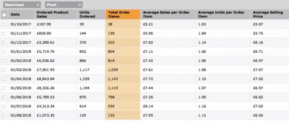Select the £8,843.84 sales cell

tap(46, 79)
